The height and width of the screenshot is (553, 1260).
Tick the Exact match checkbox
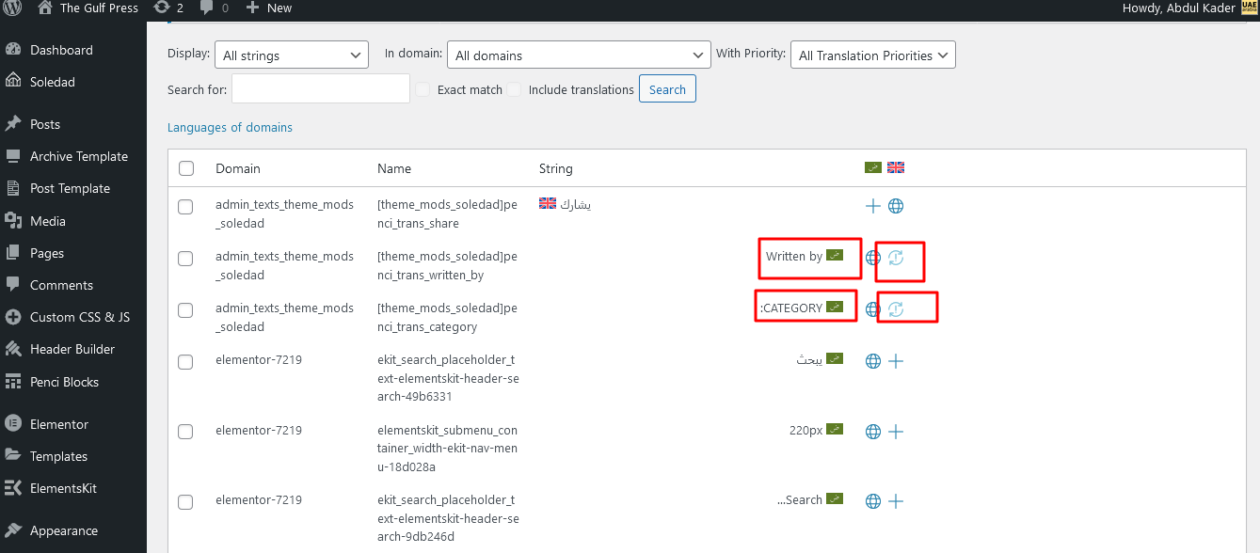(423, 89)
